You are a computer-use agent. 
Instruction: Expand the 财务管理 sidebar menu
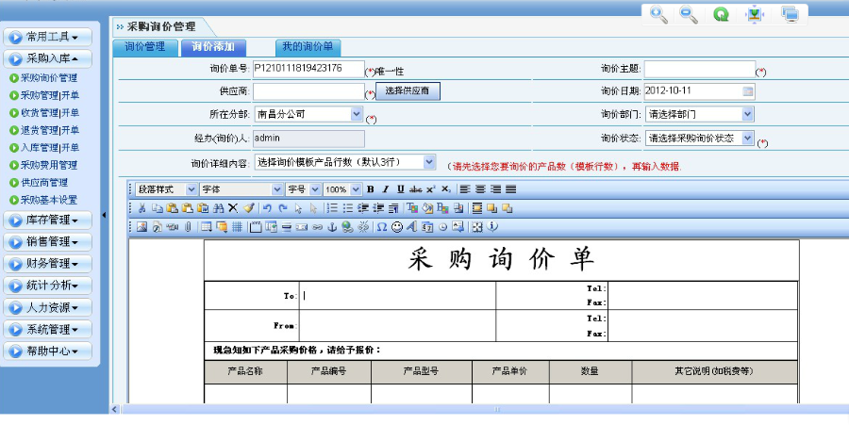[48, 264]
